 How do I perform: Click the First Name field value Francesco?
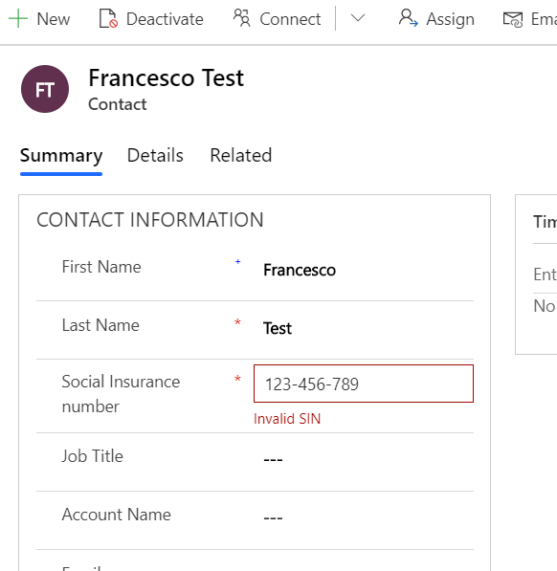coord(300,270)
